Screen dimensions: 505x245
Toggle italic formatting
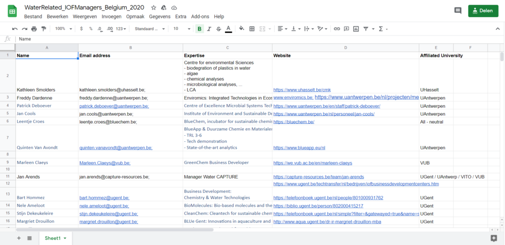coord(209,29)
